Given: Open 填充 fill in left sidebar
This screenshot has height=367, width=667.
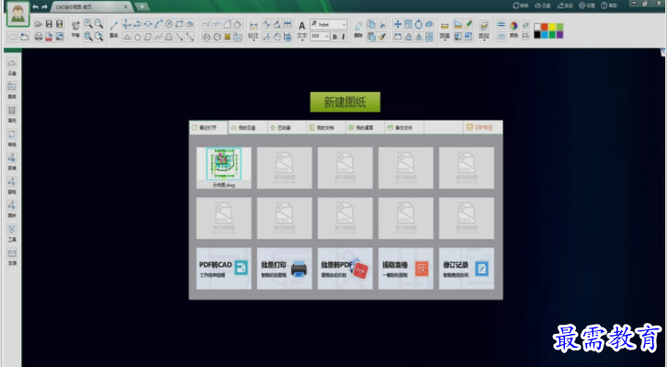Looking at the screenshot, I should coord(12,115).
